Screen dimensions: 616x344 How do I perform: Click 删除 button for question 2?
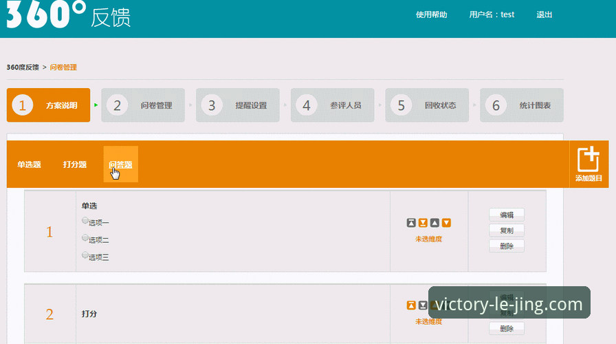point(507,328)
